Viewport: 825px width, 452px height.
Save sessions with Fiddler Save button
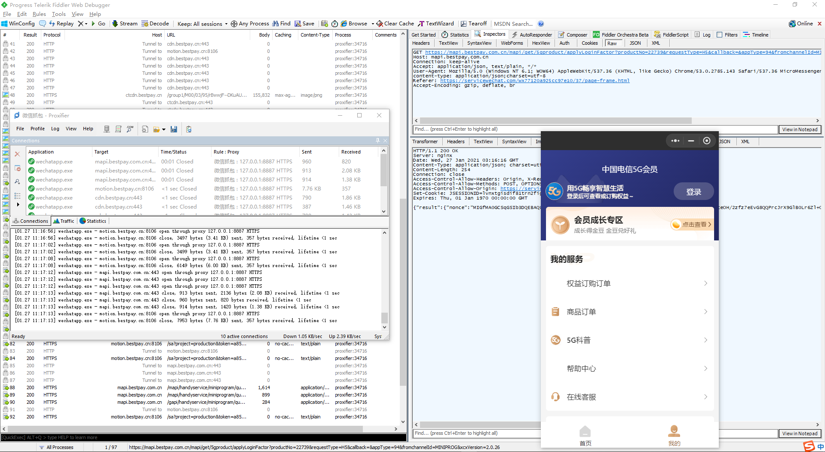(x=304, y=24)
